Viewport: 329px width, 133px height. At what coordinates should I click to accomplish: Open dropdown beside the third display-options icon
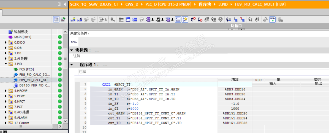(x=172, y=20)
